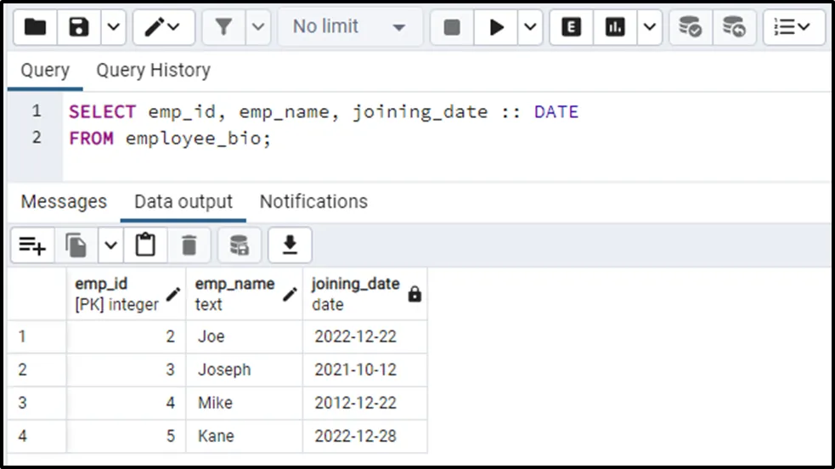Click the Filter funnel icon
Image resolution: width=835 pixels, height=469 pixels.
tap(224, 27)
